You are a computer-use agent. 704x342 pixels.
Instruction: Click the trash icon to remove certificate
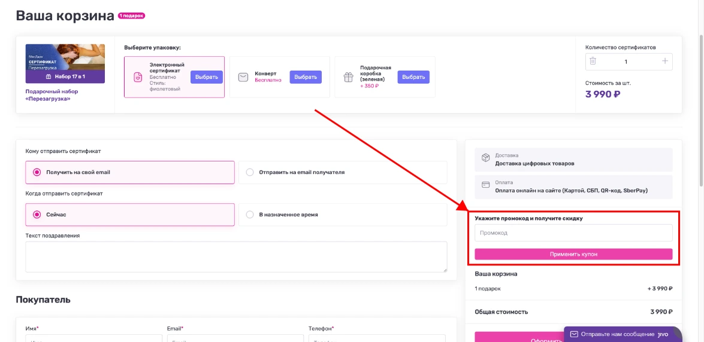coord(593,61)
